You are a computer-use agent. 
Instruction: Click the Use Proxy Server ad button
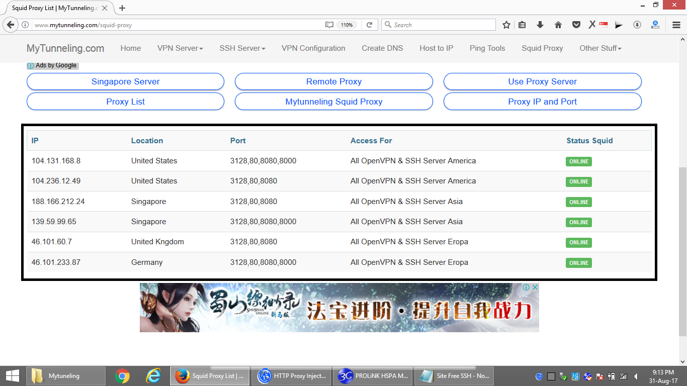[x=543, y=81]
